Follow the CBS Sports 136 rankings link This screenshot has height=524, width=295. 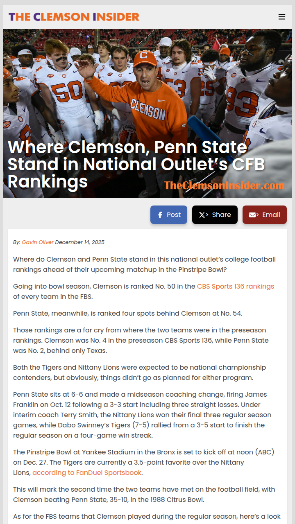click(x=235, y=286)
